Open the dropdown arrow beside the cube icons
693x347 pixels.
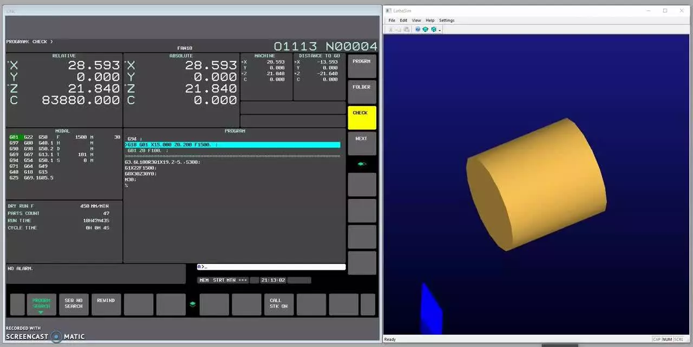440,30
